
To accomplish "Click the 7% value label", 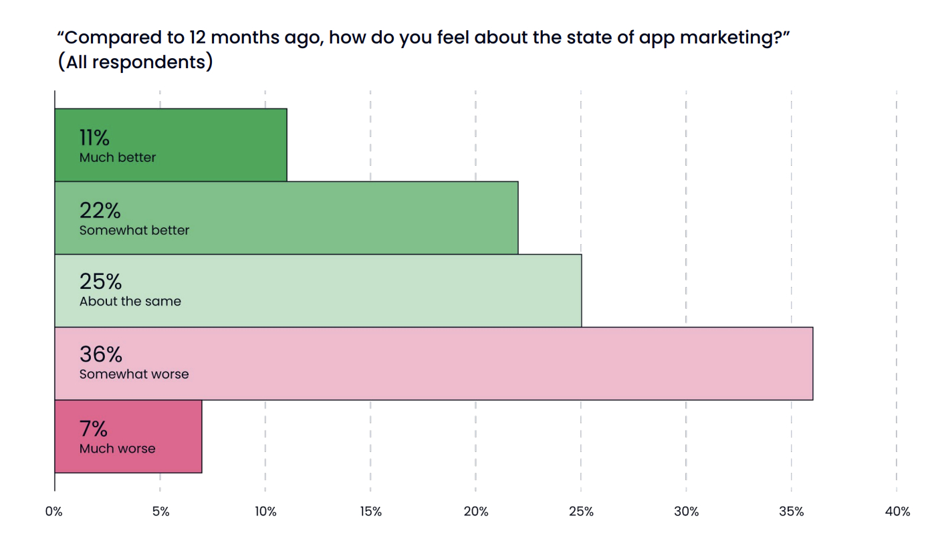I will (94, 428).
